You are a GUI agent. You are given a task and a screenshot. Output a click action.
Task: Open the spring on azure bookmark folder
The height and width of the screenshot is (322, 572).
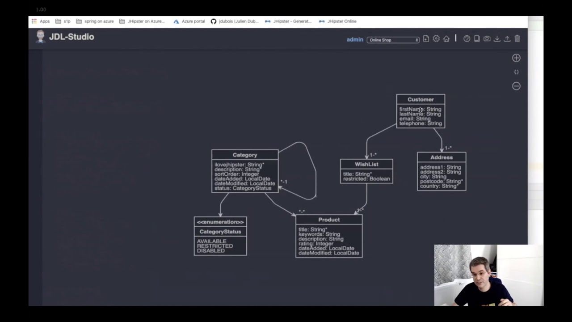95,21
